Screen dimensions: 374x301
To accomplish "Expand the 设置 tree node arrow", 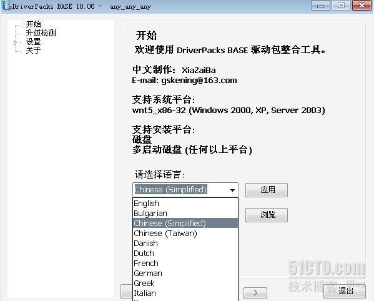I will click(x=15, y=42).
